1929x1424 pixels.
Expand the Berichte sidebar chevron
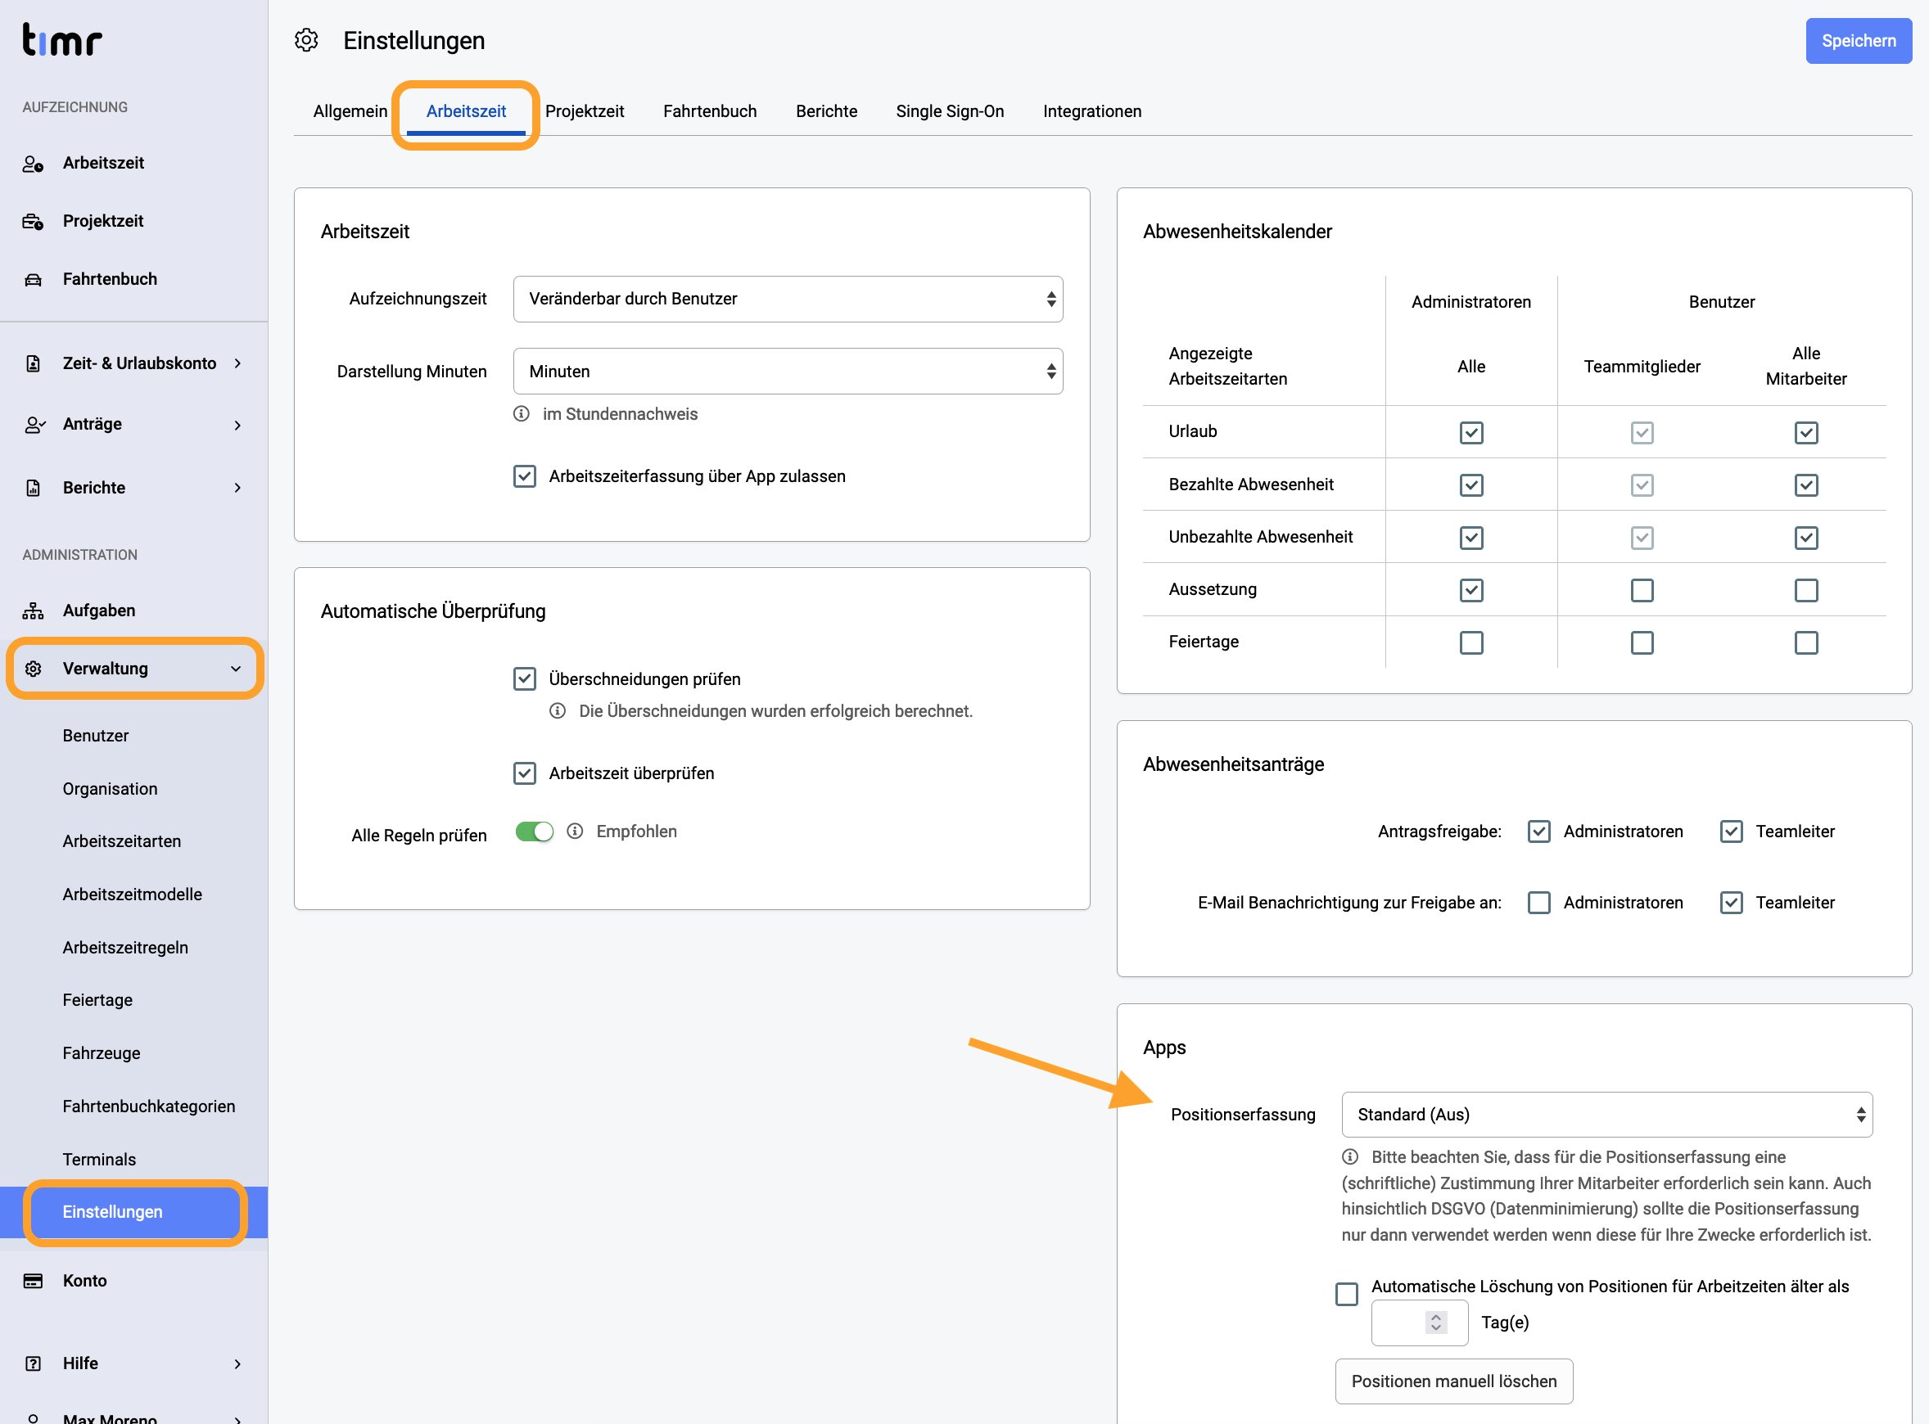pos(237,488)
